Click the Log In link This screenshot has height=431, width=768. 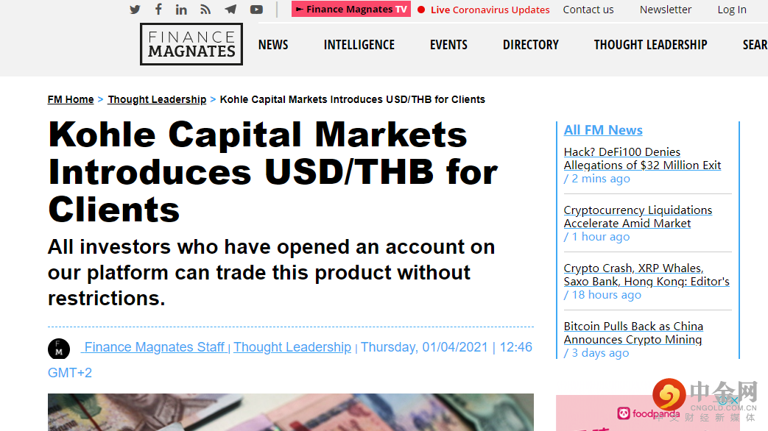[x=732, y=10]
